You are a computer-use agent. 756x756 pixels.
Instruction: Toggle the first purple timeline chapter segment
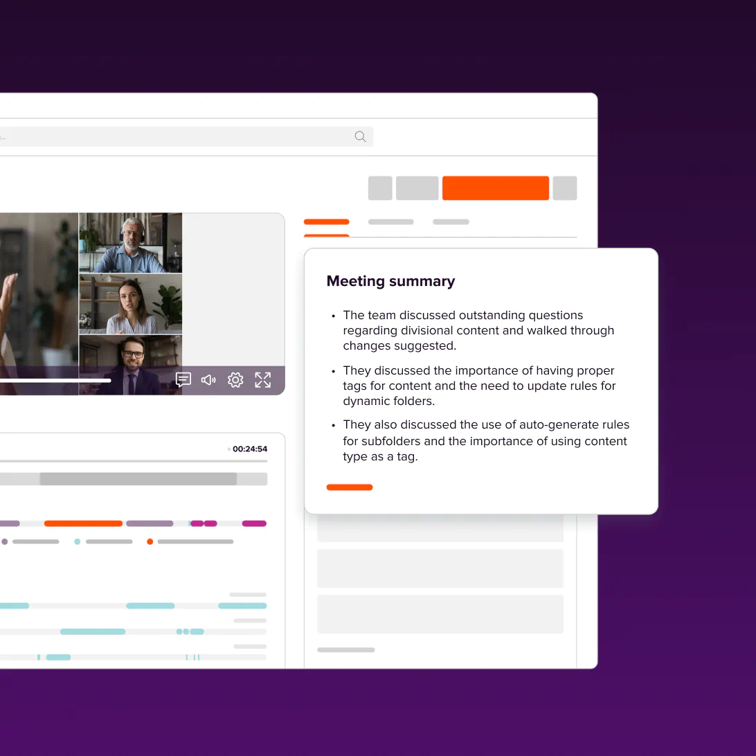click(10, 523)
